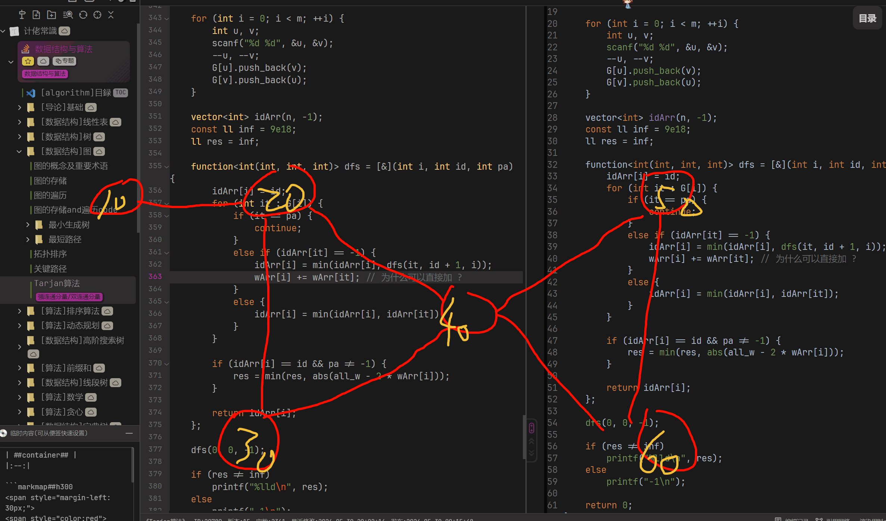Viewport: 886px width, 521px height.
Task: Click the cloud badge next to 计佬常識
Action: pos(65,31)
